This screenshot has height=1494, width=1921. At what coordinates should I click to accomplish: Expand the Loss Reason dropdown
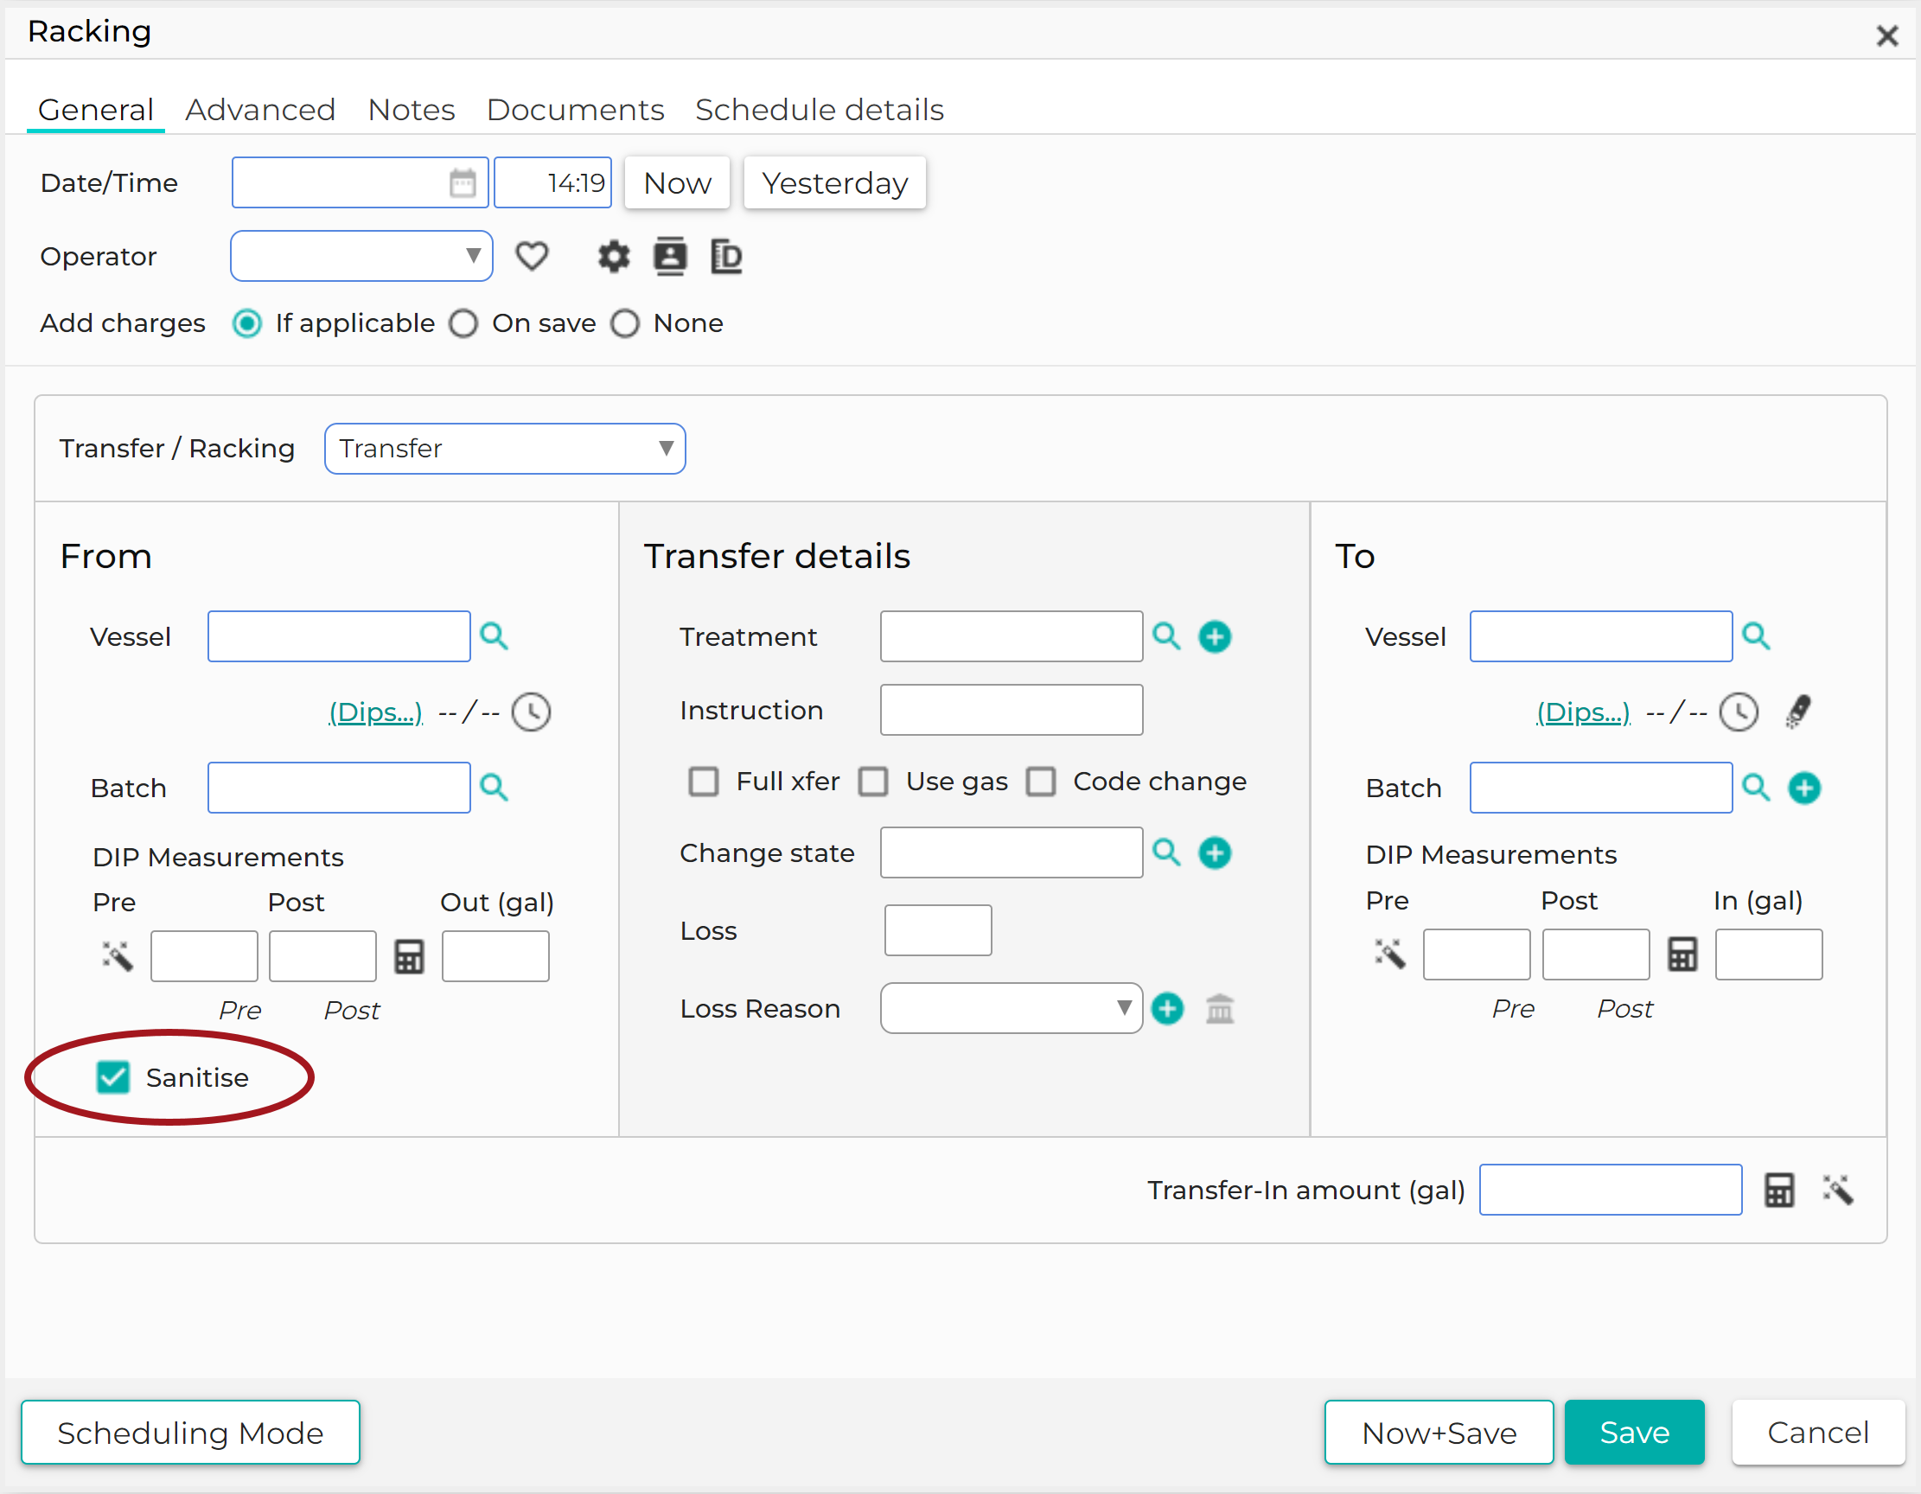pyautogui.click(x=1012, y=1008)
